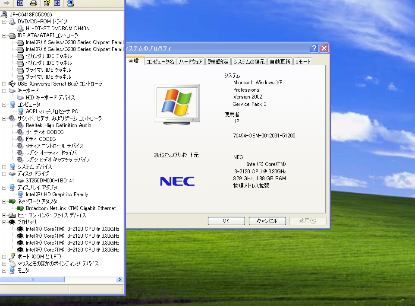Image resolution: width=415 pixels, height=306 pixels.
Task: Click the IDE ATA/ATAPI コントローラ category icon
Action: [12, 35]
